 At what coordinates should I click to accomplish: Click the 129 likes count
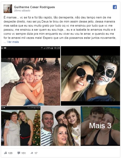pyautogui.click(x=10, y=153)
